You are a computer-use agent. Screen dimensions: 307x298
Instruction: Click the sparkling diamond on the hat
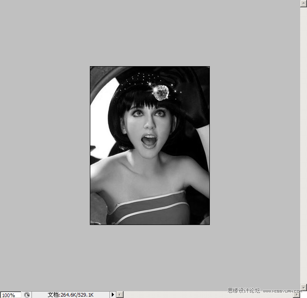(161, 92)
